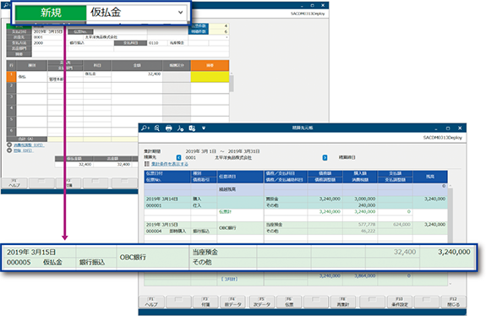Expand the deduction section circle arrow
This screenshot has width=486, height=316.
click(9, 150)
